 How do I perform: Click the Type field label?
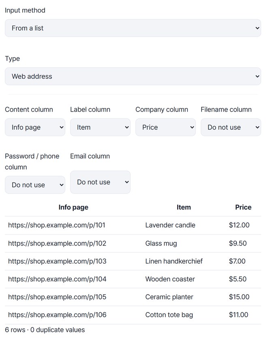[x=12, y=58]
